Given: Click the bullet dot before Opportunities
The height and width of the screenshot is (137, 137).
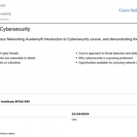Looking at the screenshot, I should (x=76, y=62).
